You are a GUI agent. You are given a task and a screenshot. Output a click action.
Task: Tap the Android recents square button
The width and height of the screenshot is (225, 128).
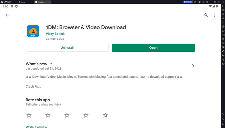223,124
